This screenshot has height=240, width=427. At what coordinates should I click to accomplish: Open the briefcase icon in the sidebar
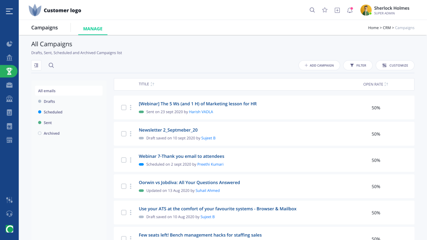coord(9,85)
